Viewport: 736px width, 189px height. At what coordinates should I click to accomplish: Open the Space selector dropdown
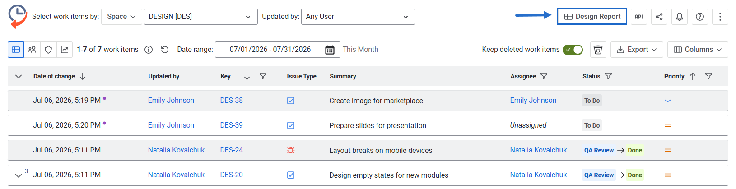(121, 17)
